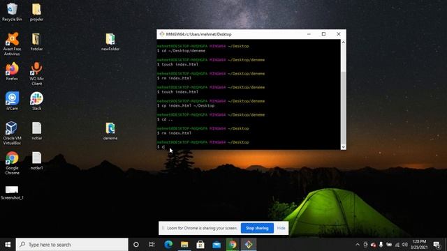Screen dimensions: 447x251
Task: Launch Firefox from the desktop
Action: coord(12,72)
